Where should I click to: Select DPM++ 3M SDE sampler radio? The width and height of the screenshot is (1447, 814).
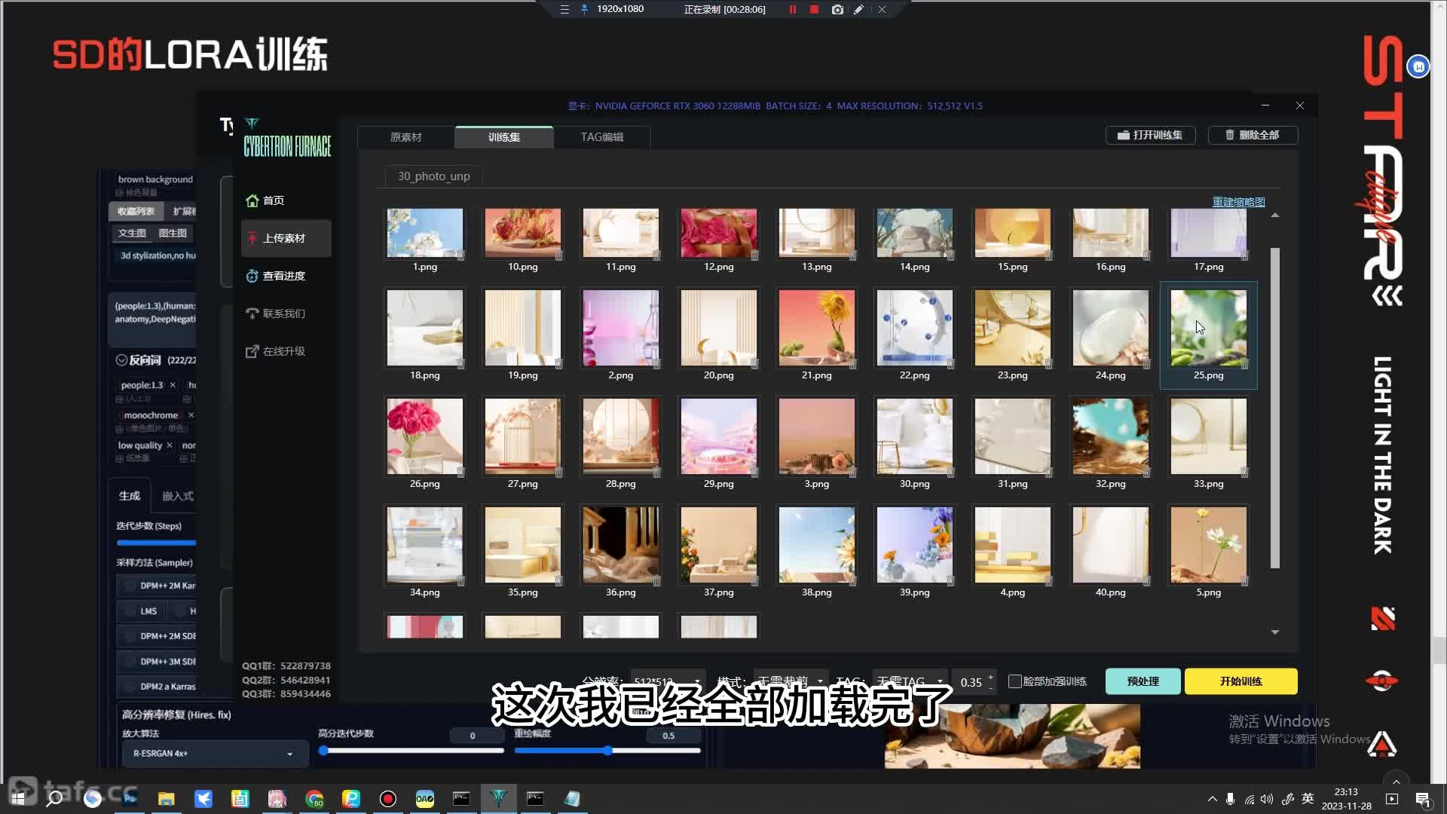click(130, 662)
